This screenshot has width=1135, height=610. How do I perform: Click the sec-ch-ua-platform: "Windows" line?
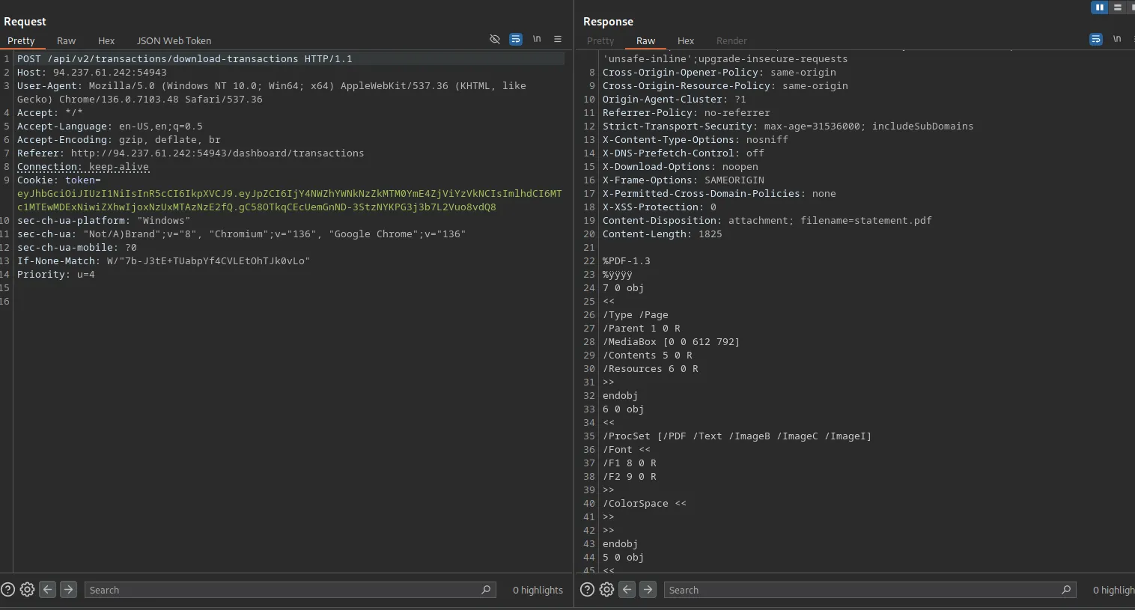(x=104, y=221)
